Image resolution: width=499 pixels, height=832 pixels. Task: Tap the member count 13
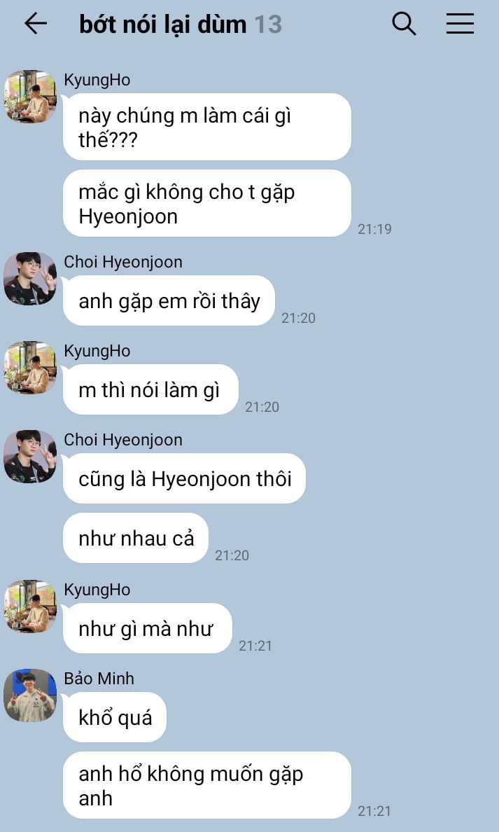268,25
